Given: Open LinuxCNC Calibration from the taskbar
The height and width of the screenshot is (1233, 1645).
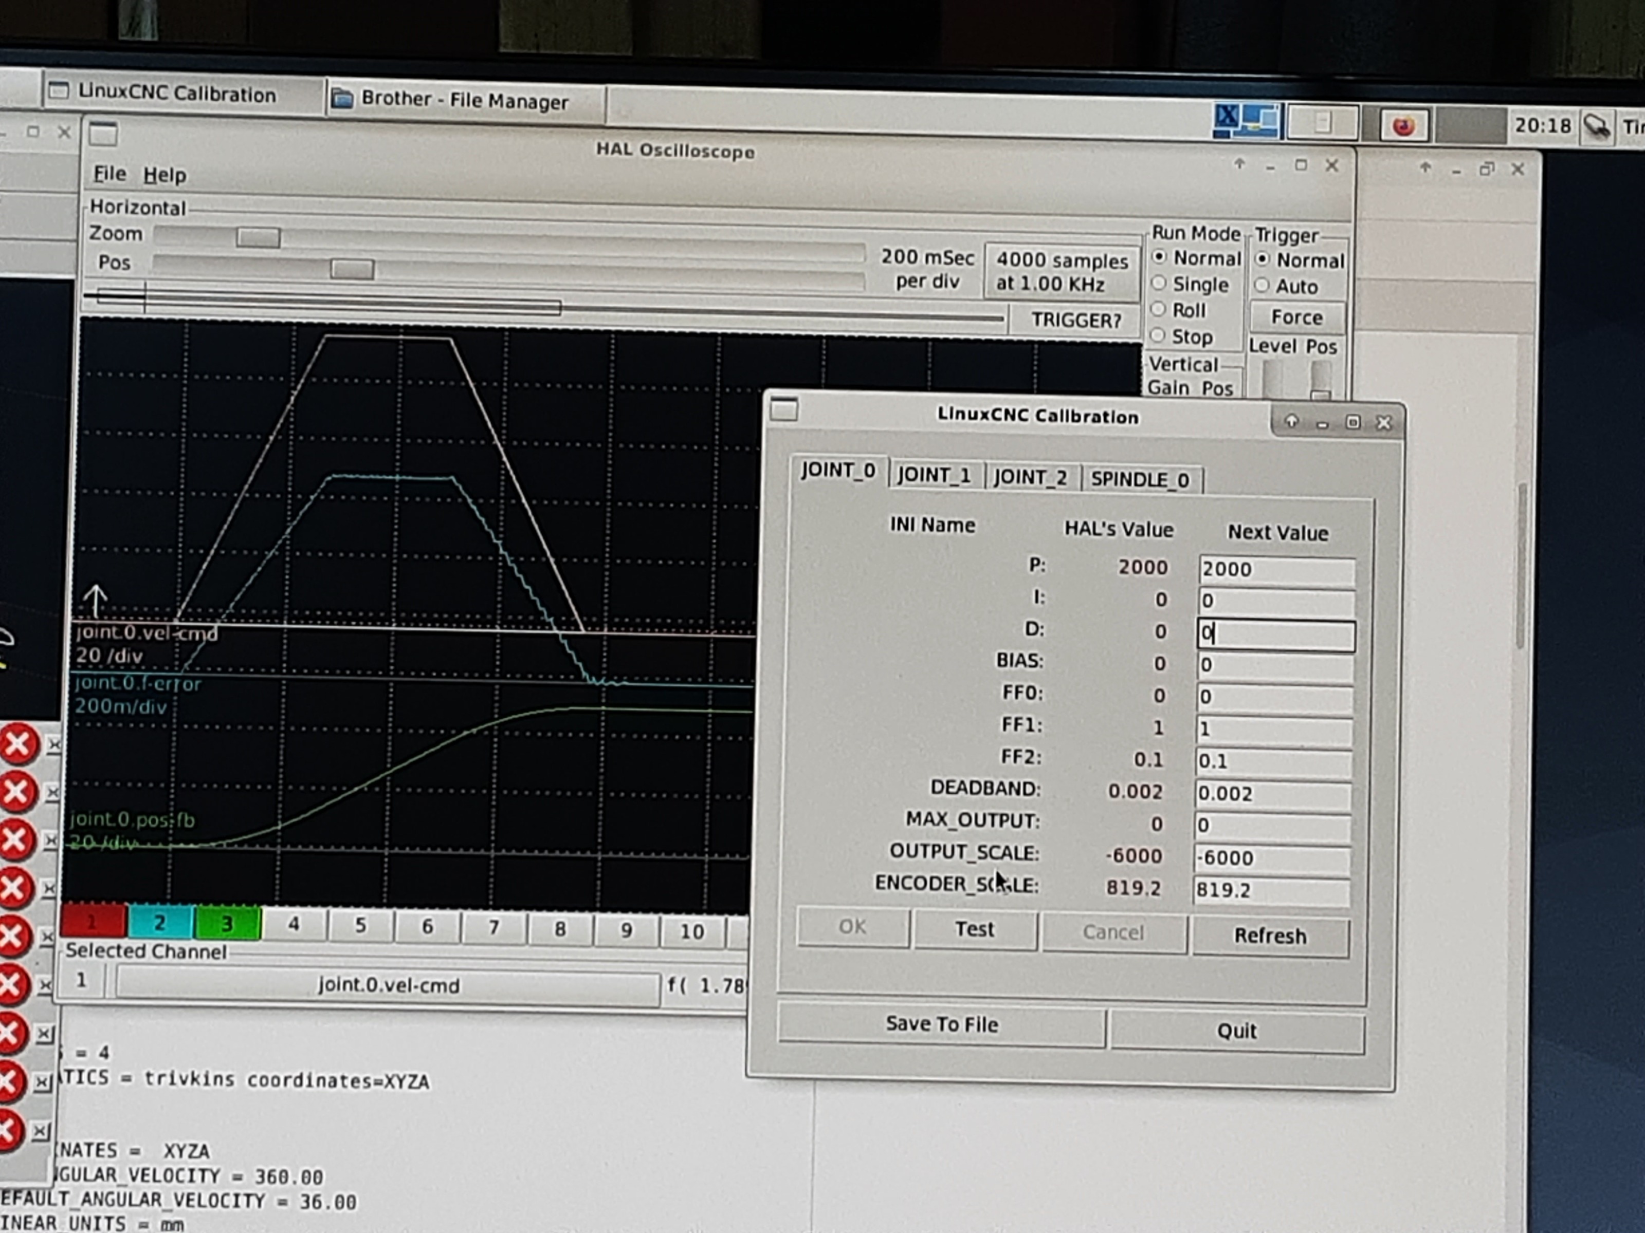Looking at the screenshot, I should point(182,95).
